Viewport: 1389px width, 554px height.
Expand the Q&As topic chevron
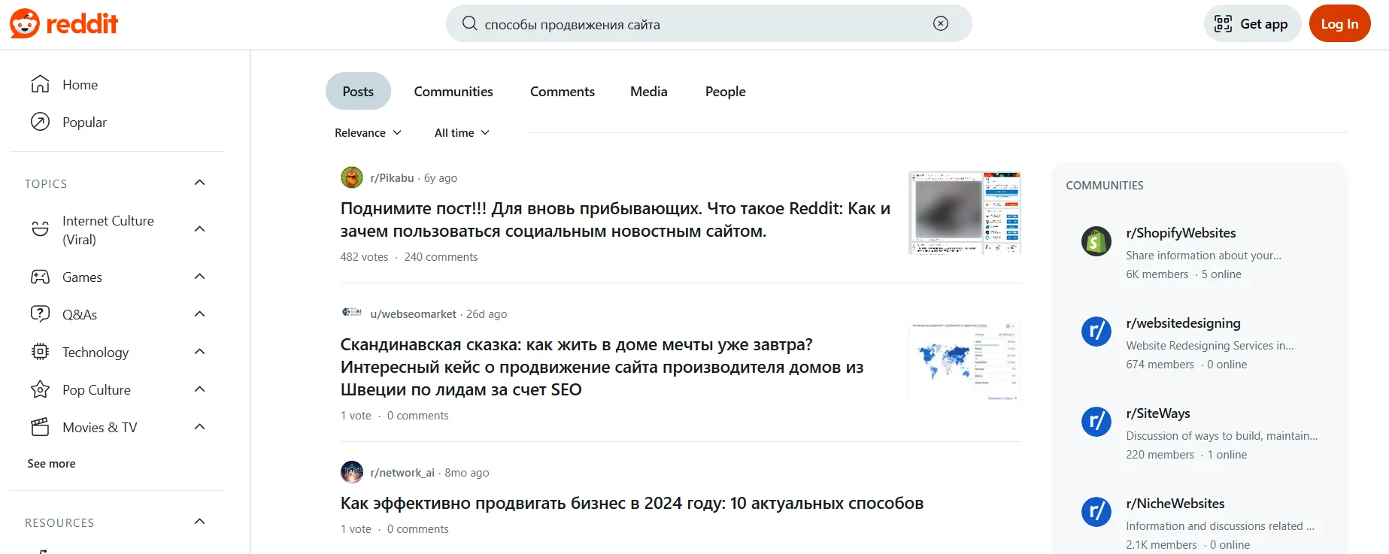pyautogui.click(x=199, y=314)
